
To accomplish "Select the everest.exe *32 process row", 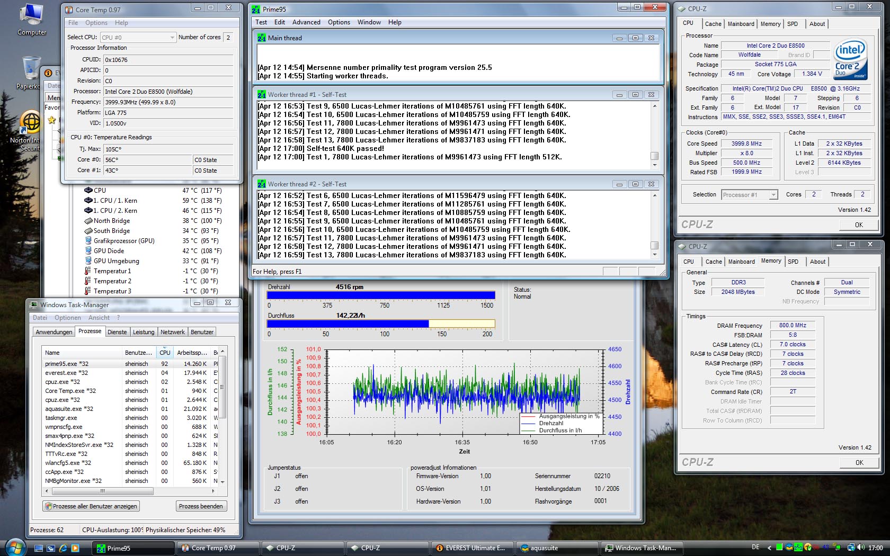I will coord(131,373).
